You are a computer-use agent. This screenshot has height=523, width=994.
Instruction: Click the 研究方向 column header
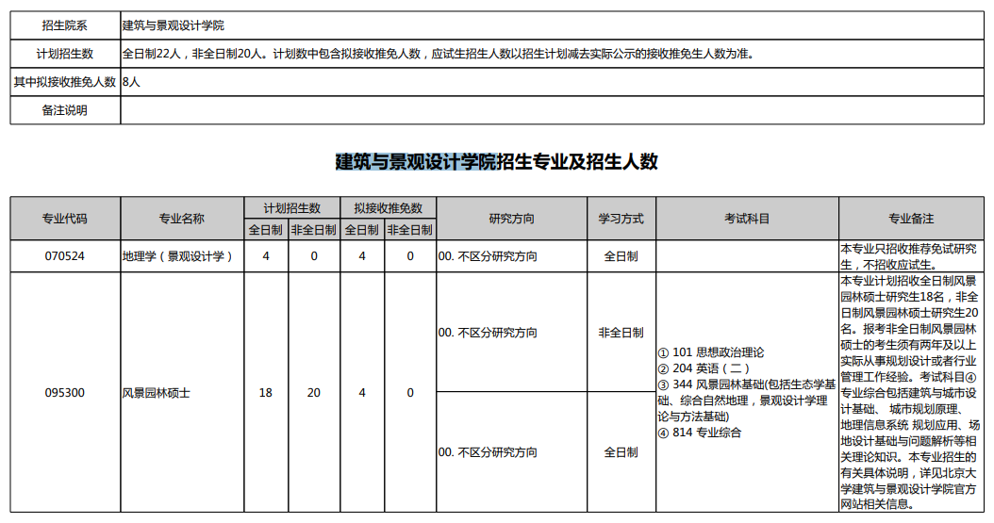click(511, 219)
